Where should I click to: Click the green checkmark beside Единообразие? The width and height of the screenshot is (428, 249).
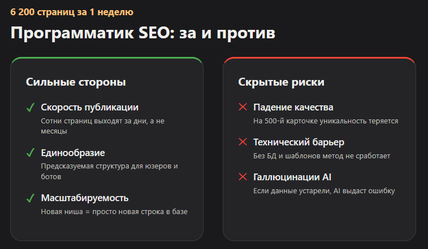pyautogui.click(x=31, y=153)
